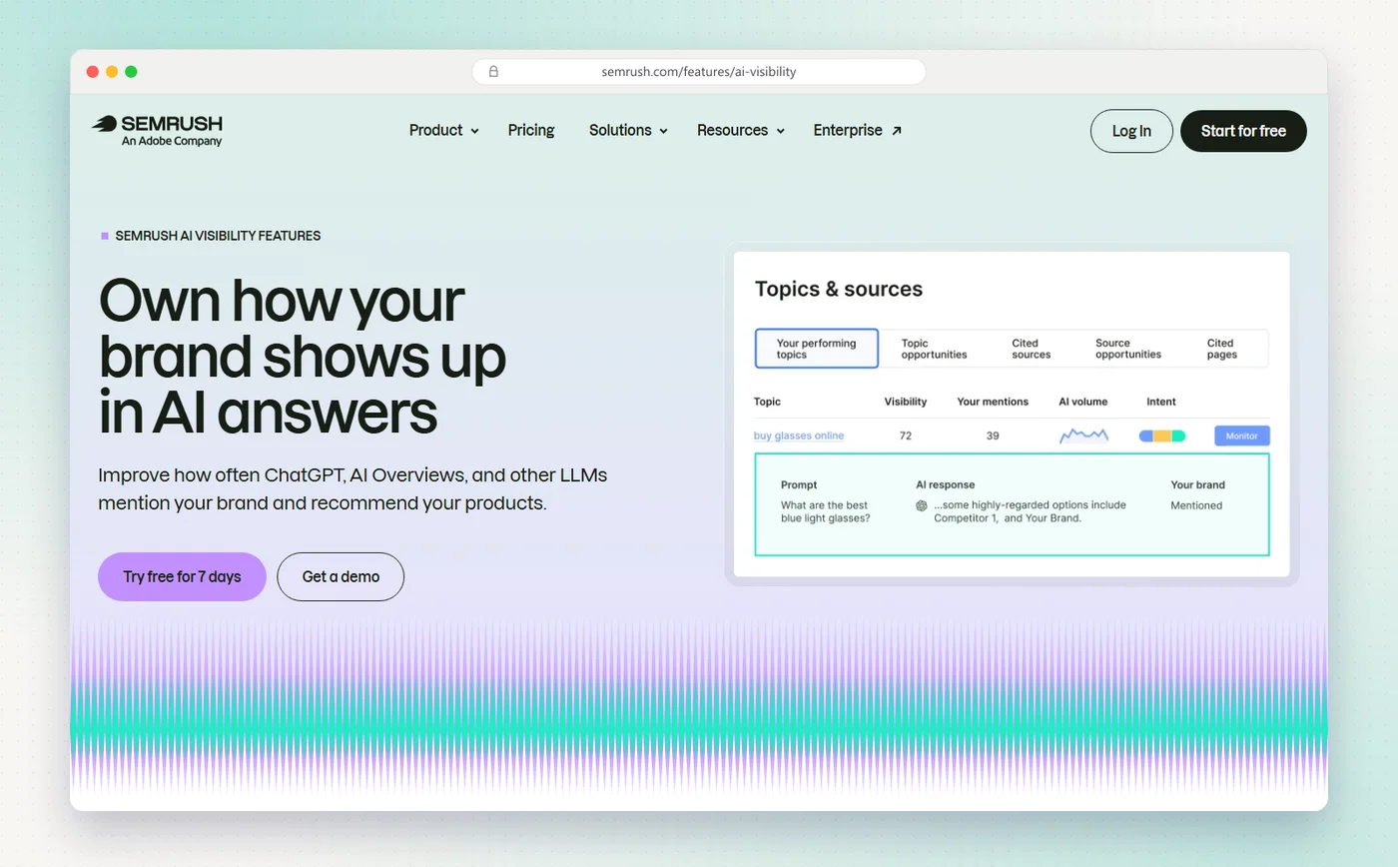Click the Your brand label
1398x867 pixels.
(1198, 484)
